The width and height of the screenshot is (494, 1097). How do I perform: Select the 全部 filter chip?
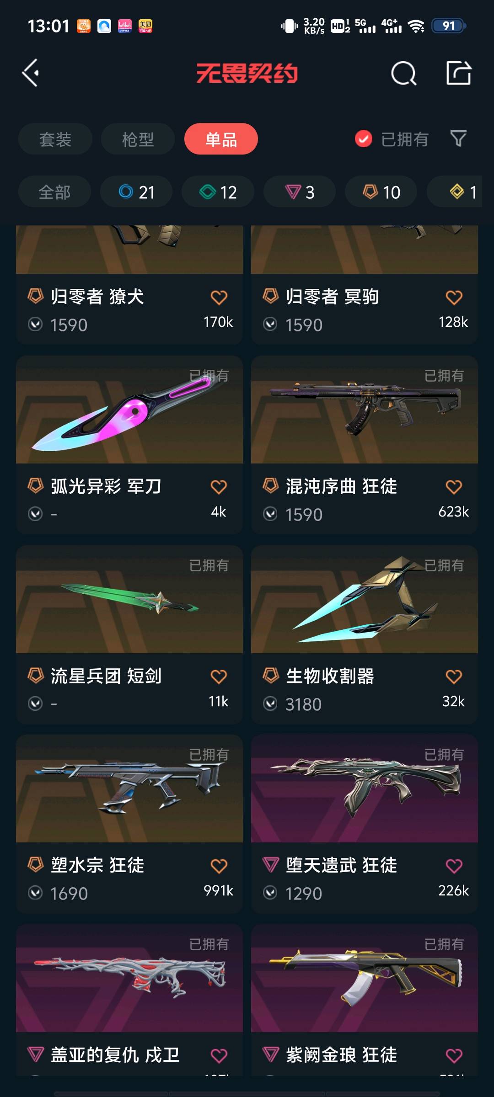(54, 192)
